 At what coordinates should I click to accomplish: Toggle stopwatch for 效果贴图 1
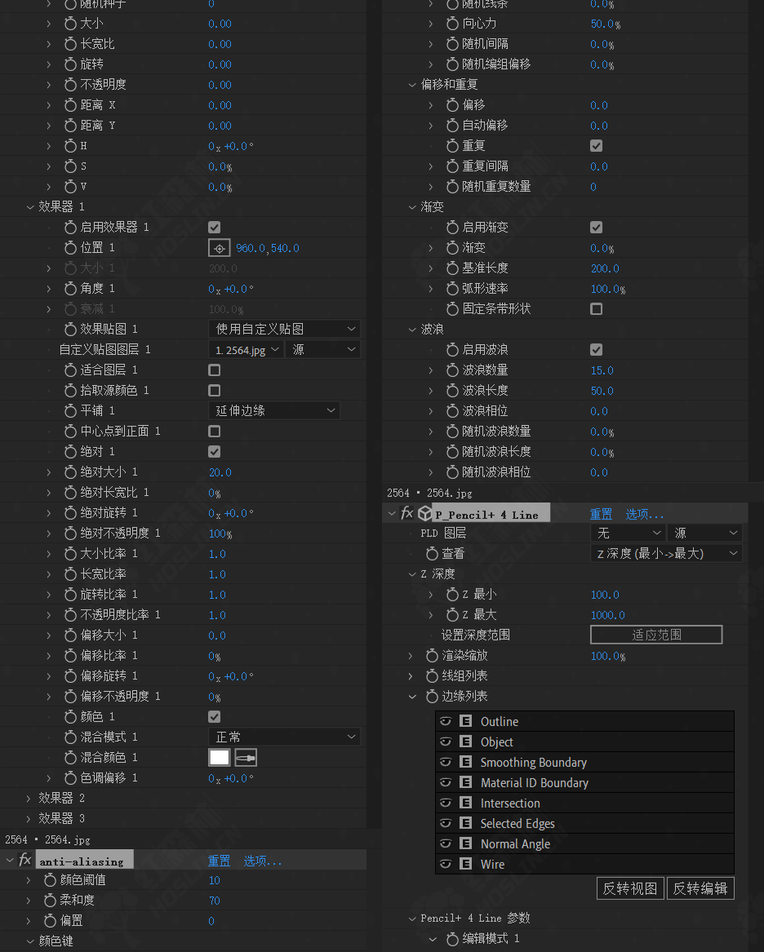(70, 329)
